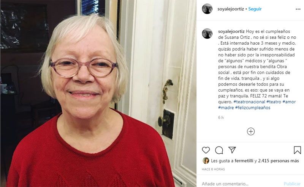View the 2.415 personas más likes list
The width and height of the screenshot is (304, 187).
coord(279,161)
